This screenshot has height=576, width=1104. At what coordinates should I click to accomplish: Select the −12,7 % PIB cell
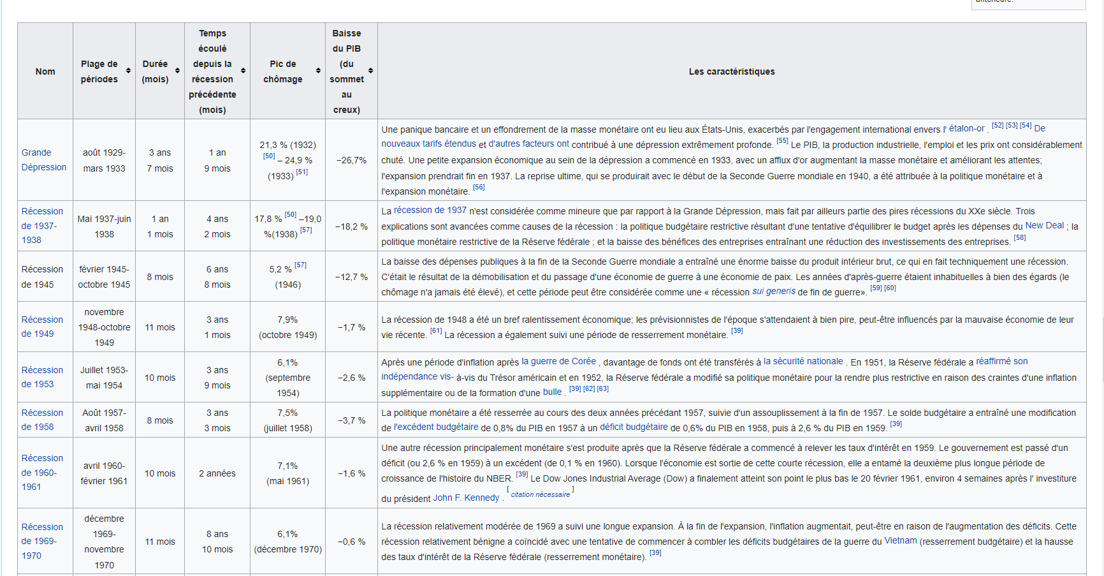tap(351, 277)
